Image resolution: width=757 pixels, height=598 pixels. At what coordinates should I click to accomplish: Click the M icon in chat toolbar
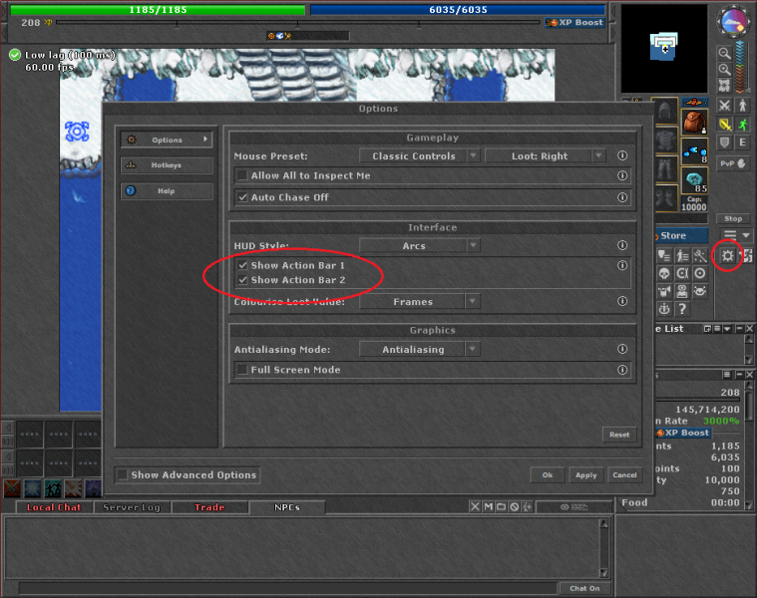point(488,507)
